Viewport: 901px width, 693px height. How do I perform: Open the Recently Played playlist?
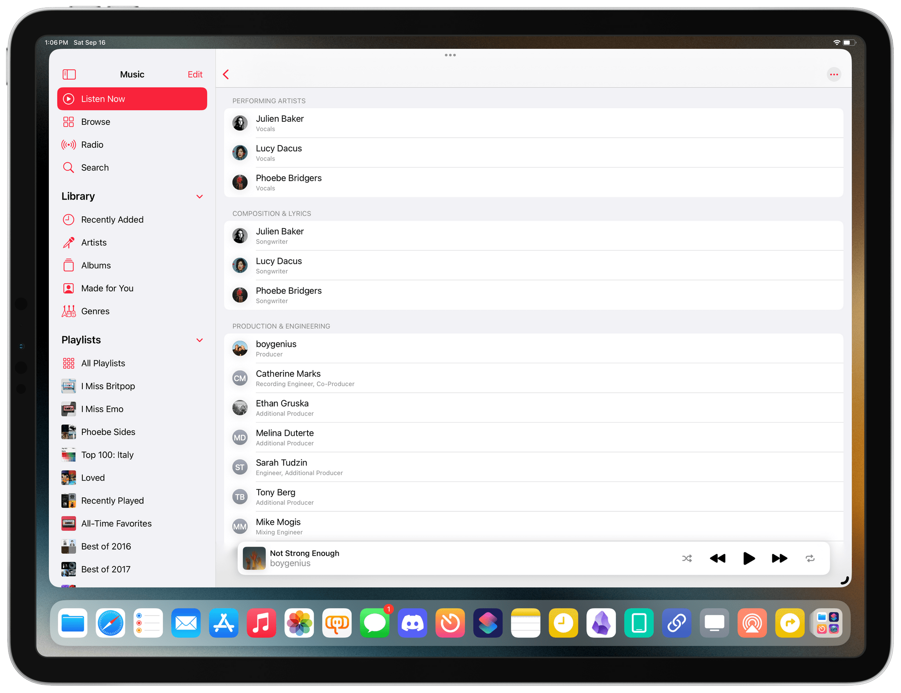pyautogui.click(x=132, y=500)
